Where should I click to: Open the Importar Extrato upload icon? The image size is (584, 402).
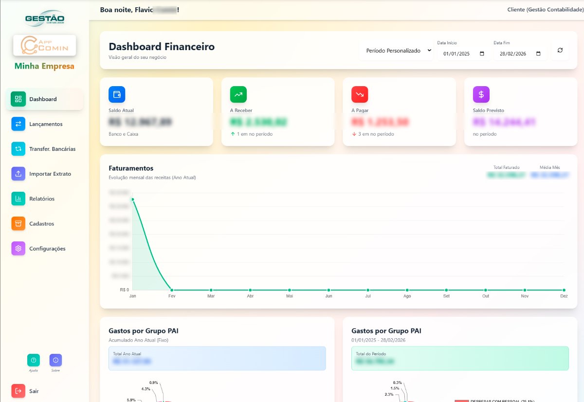click(x=18, y=174)
